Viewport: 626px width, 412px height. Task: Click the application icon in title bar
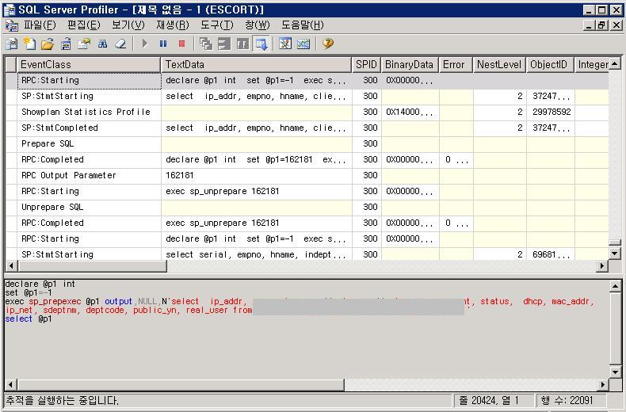click(x=9, y=10)
